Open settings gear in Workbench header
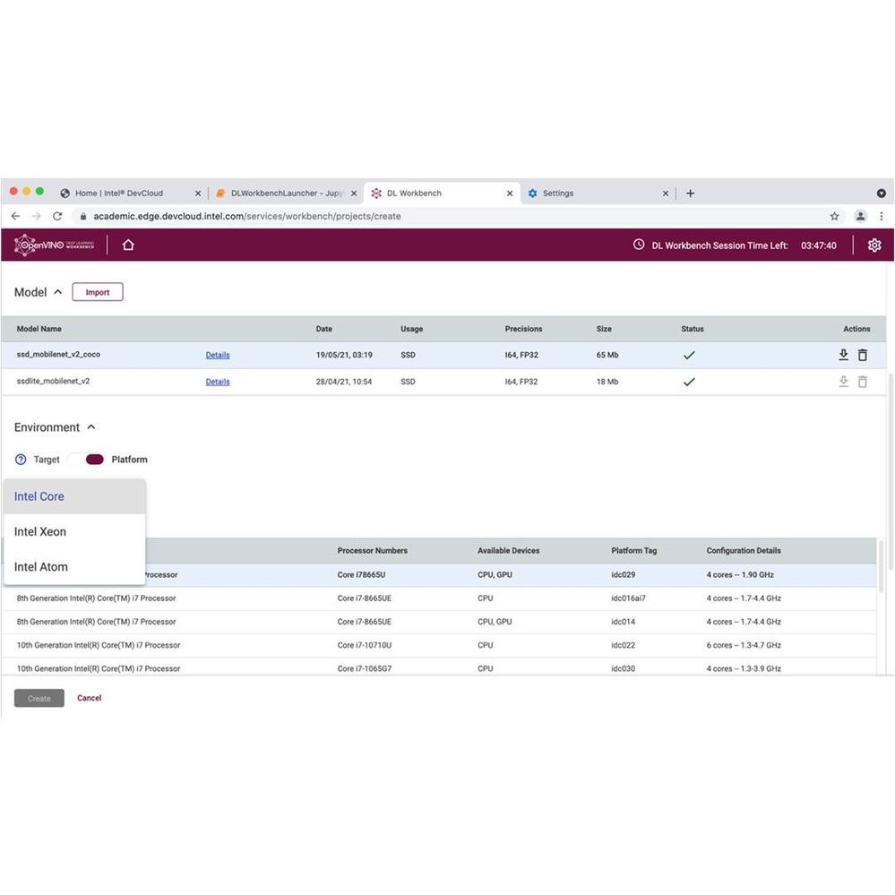This screenshot has height=895, width=895. click(x=873, y=245)
